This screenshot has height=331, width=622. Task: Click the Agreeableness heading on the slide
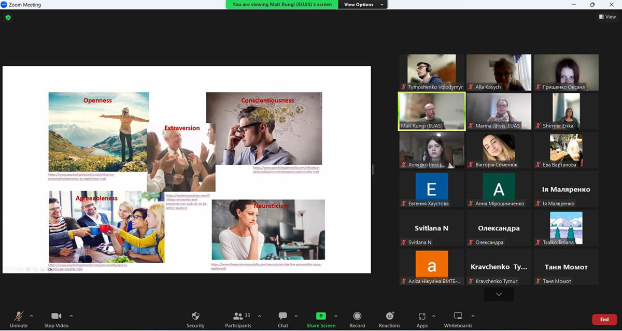[96, 198]
